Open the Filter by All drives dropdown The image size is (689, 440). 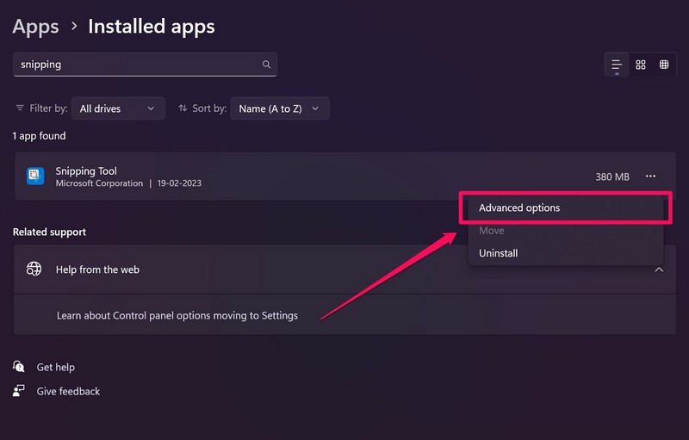click(x=117, y=108)
